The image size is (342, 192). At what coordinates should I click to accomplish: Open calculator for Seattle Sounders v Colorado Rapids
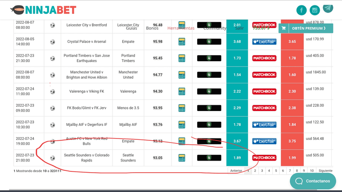pos(182,158)
